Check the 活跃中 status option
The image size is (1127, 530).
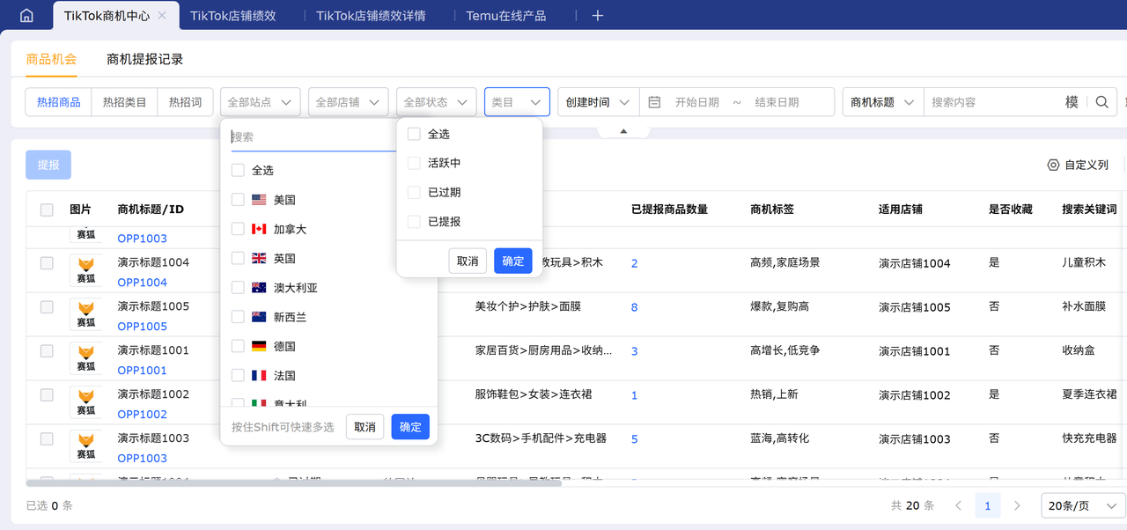pyautogui.click(x=414, y=163)
